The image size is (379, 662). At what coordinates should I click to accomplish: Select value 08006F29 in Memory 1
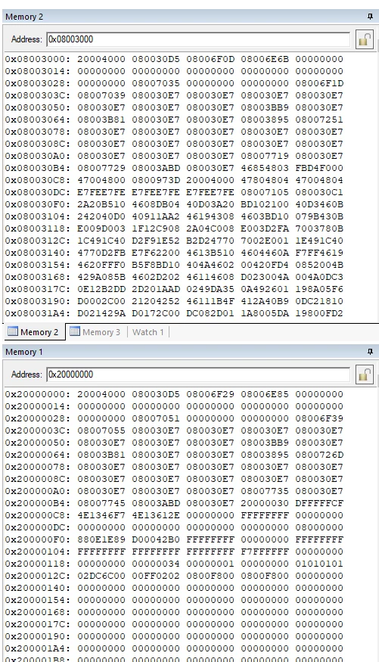pyautogui.click(x=210, y=394)
